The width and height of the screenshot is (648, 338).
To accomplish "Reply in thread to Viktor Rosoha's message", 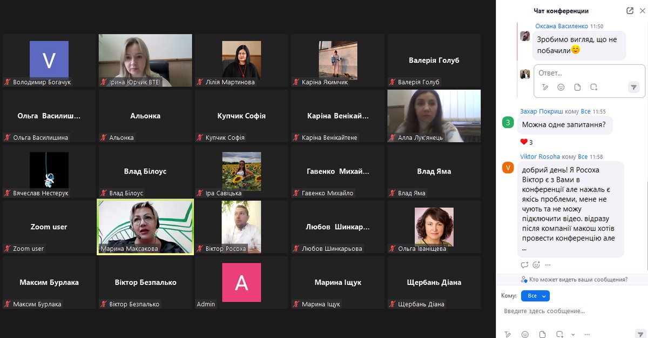I will (x=524, y=265).
